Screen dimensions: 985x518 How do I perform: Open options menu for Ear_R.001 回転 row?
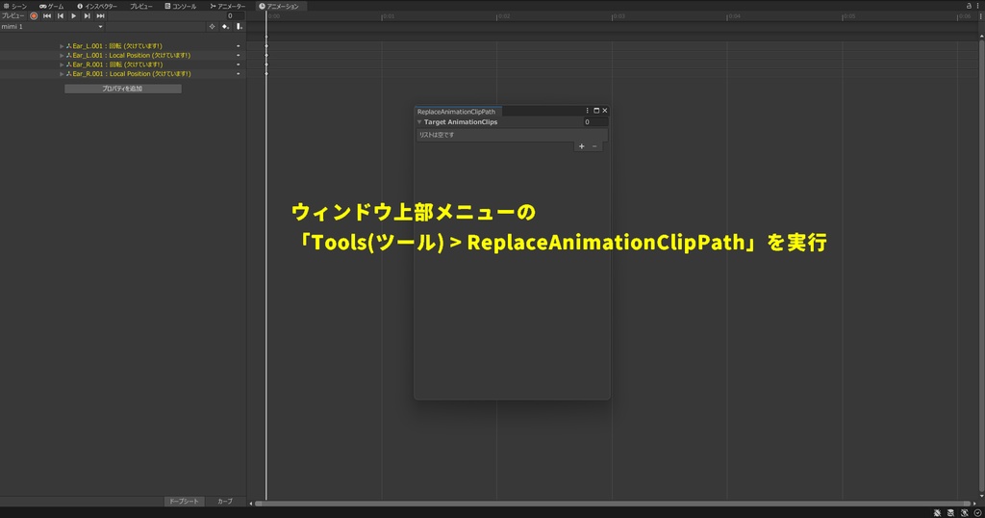tap(239, 65)
